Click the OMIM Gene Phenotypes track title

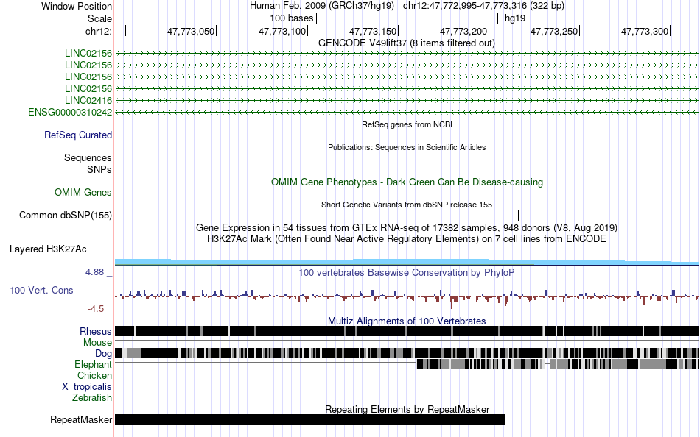[407, 182]
